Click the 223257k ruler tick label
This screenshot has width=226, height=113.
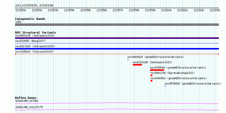pyautogui.click(x=118, y=10)
